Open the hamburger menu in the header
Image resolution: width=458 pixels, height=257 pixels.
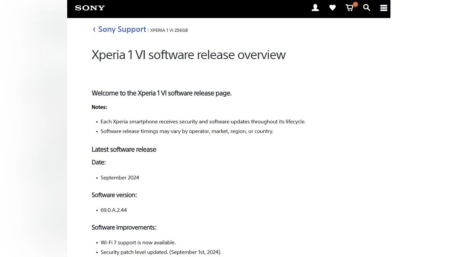tap(384, 8)
